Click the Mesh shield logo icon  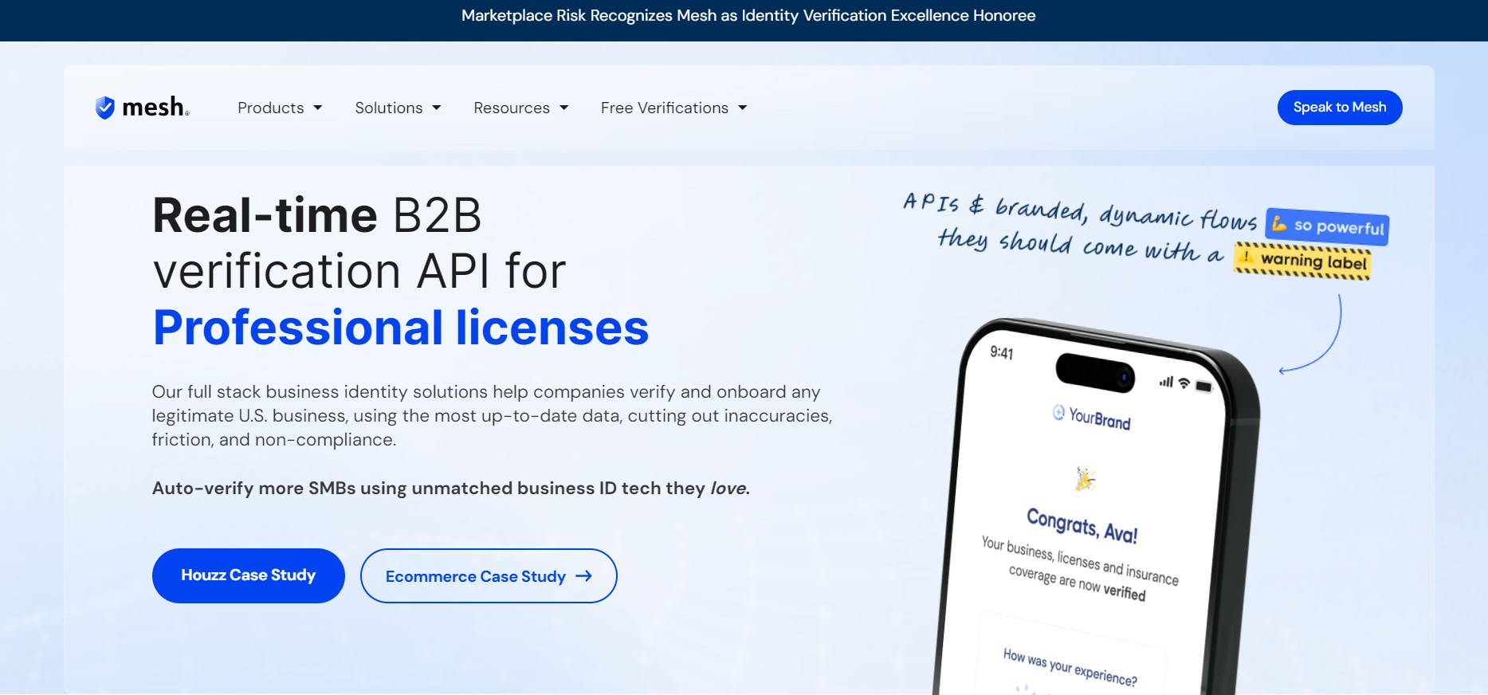(x=104, y=108)
